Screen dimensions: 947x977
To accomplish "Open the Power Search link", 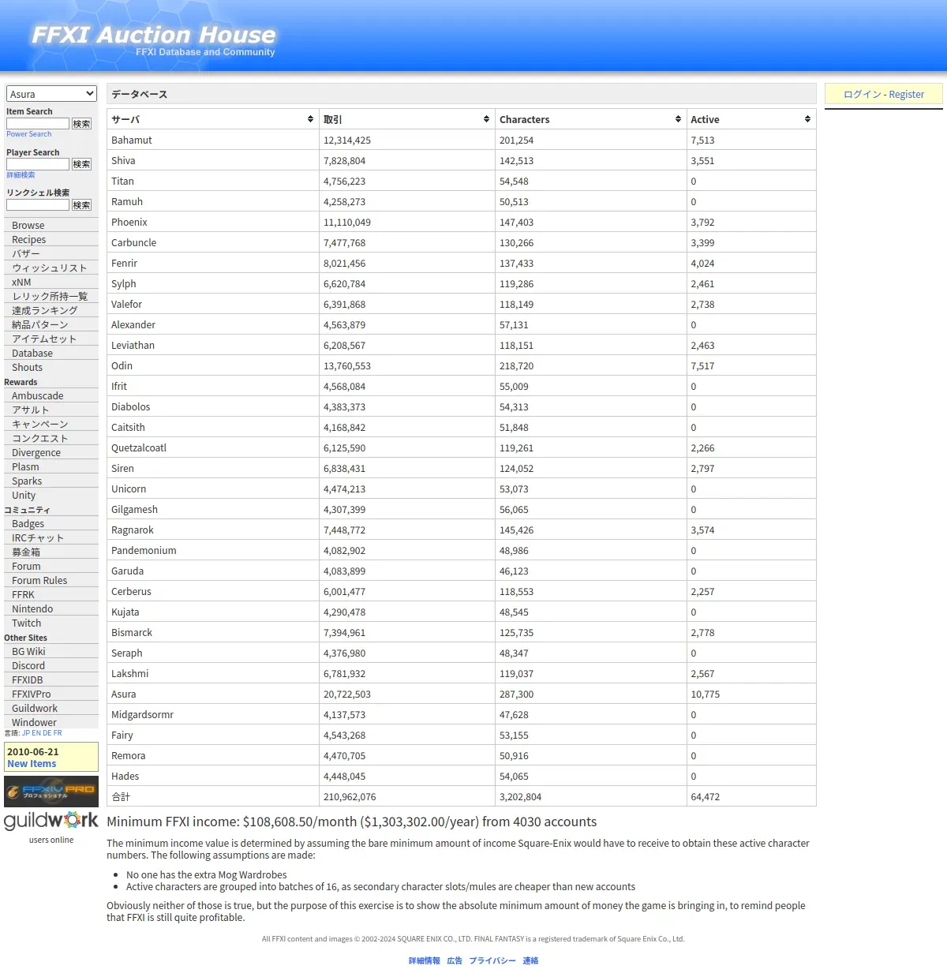I will [29, 134].
